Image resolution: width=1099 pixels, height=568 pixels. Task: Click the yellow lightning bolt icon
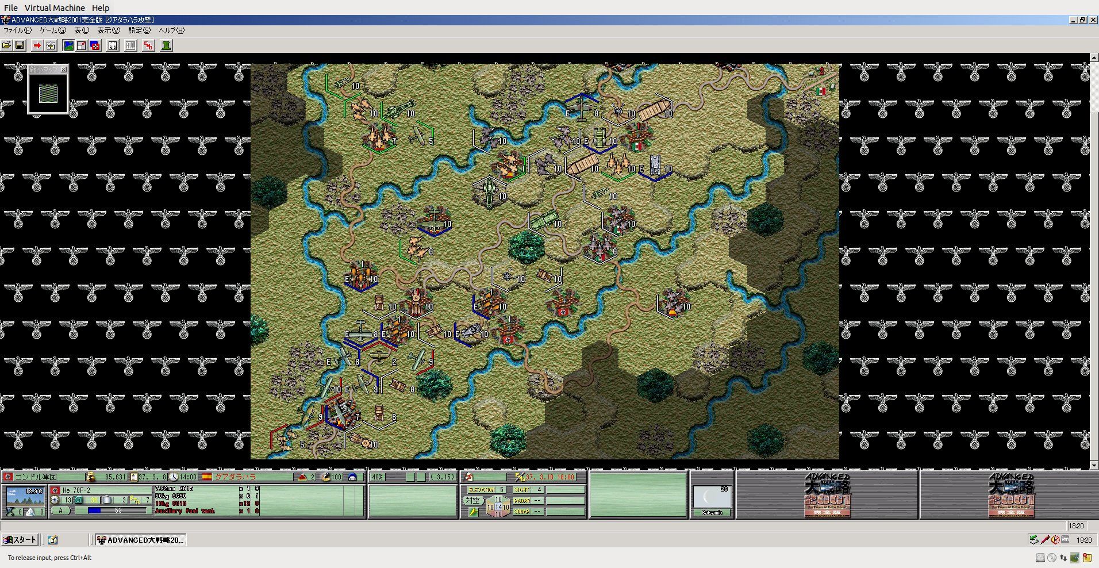tap(472, 512)
